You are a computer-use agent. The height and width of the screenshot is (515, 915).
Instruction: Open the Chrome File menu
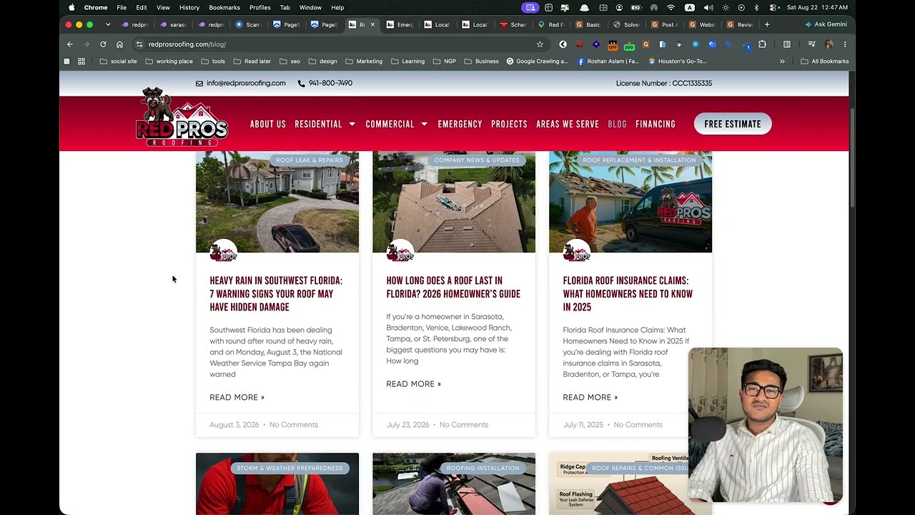point(122,7)
